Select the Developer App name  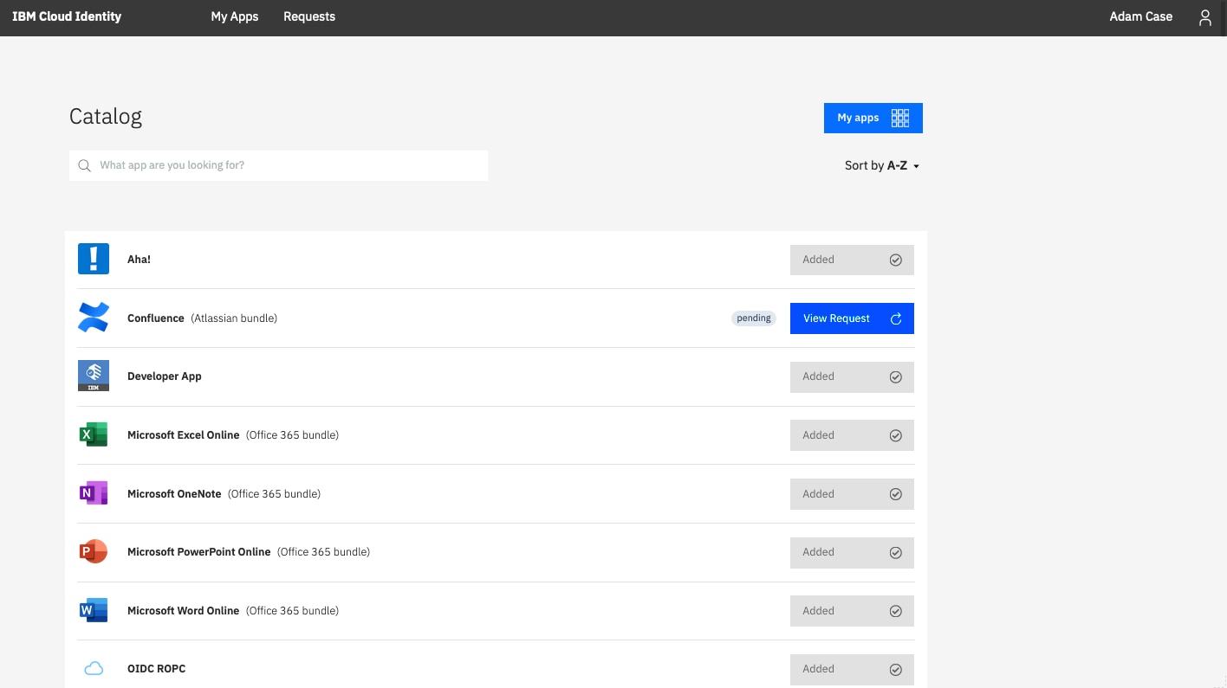(165, 376)
